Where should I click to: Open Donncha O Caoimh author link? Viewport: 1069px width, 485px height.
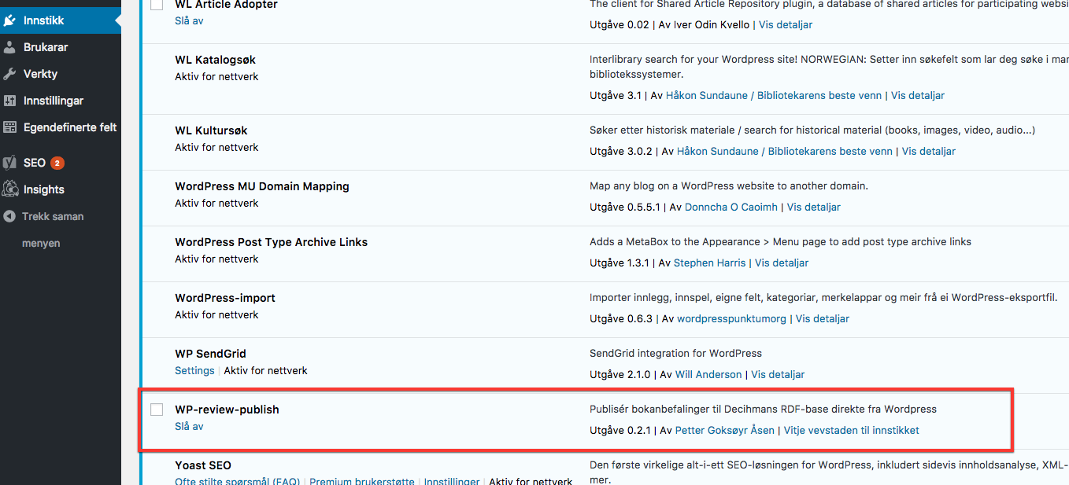[731, 207]
